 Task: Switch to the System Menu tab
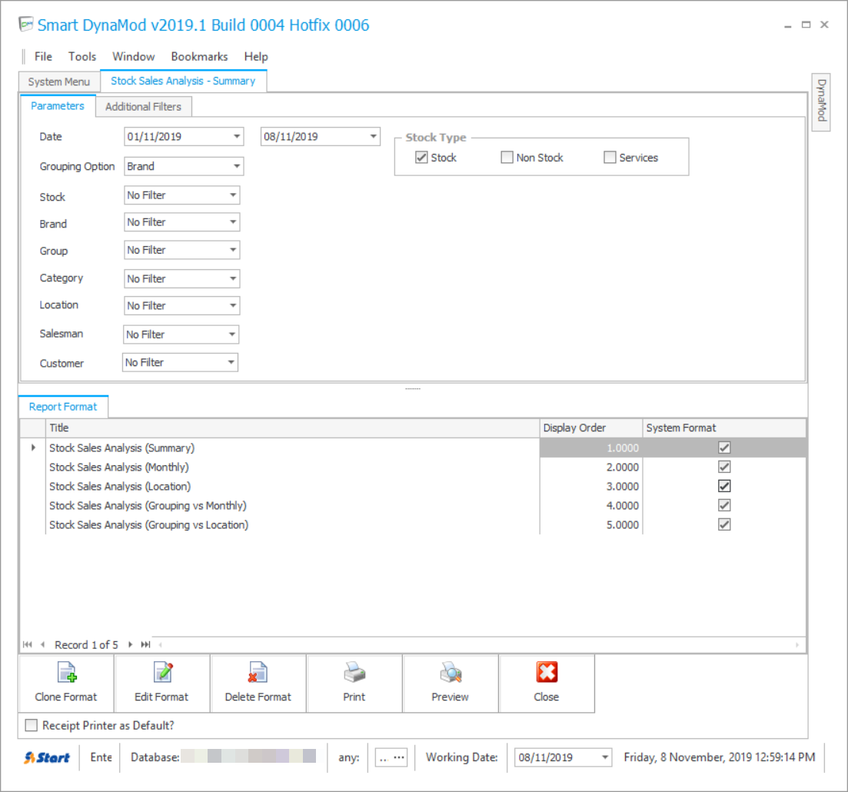point(59,82)
